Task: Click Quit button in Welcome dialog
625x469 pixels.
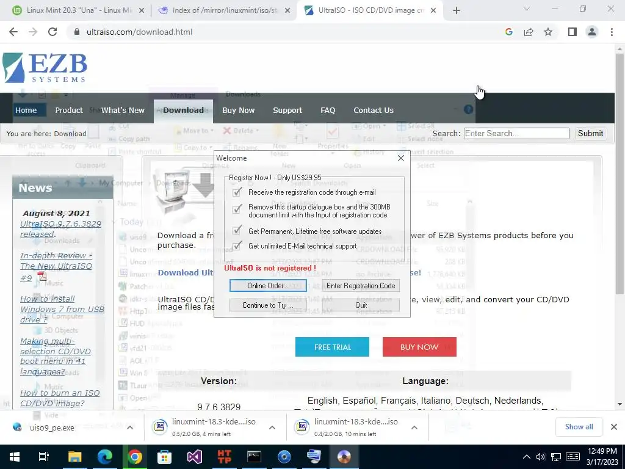Action: (361, 305)
